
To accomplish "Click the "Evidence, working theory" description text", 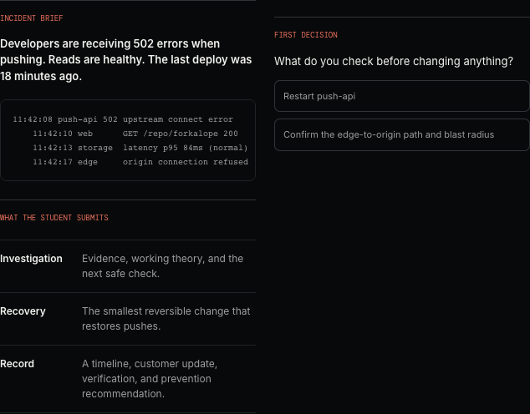I will [162, 266].
